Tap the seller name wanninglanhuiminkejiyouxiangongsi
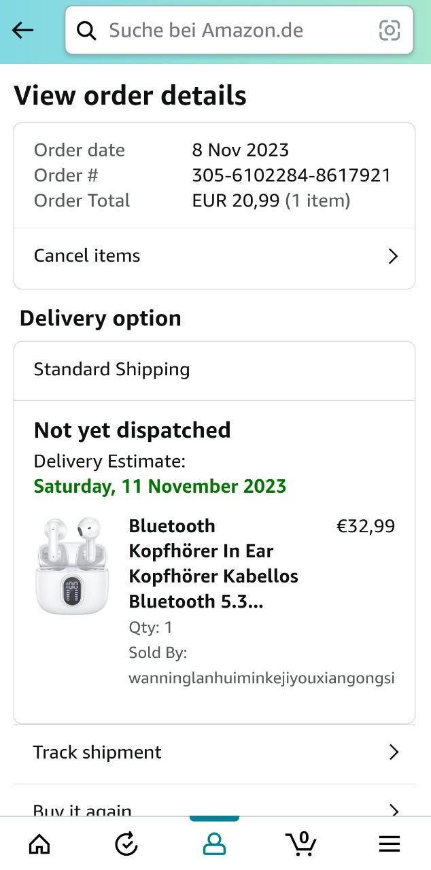The height and width of the screenshot is (870, 431). (262, 678)
